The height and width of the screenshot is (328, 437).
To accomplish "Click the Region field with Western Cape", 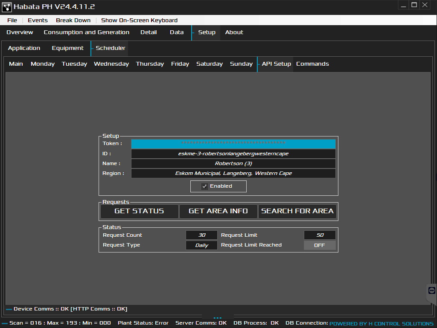I will pyautogui.click(x=233, y=173).
